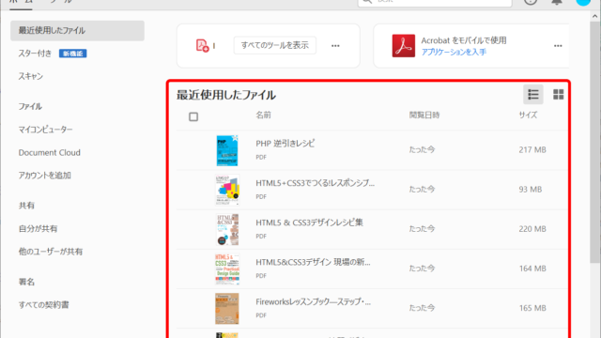The height and width of the screenshot is (338, 601).
Task: Click the HTML5 & CSS3デザインレシピ集 thumbnail
Action: pyautogui.click(x=227, y=229)
